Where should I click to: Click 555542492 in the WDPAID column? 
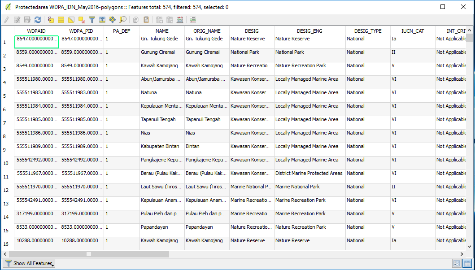click(36, 163)
